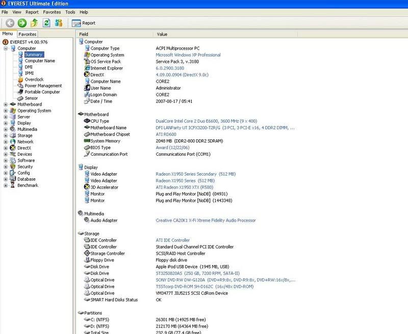
Task: Click the green Forward arrow icon
Action: pos(22,23)
